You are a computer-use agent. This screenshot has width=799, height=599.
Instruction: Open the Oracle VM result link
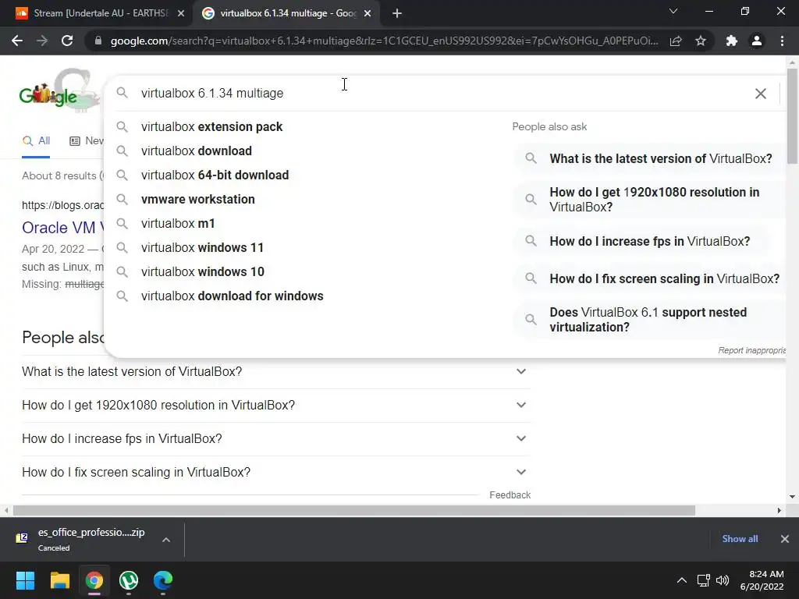(x=62, y=228)
